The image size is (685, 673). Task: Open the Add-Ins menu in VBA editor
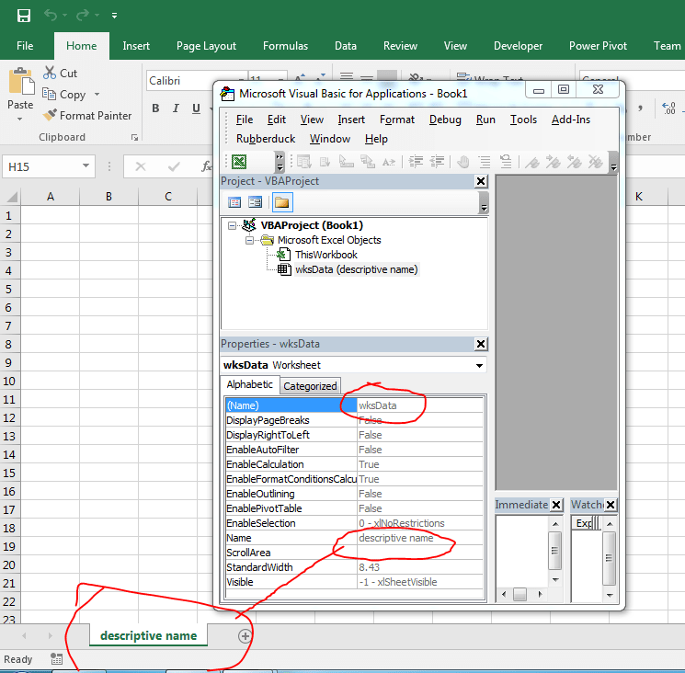coord(571,120)
